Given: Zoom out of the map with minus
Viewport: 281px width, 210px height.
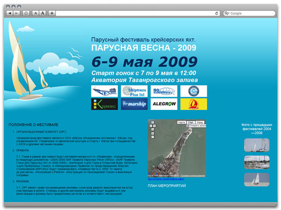Looking at the screenshot, I should [153, 137].
